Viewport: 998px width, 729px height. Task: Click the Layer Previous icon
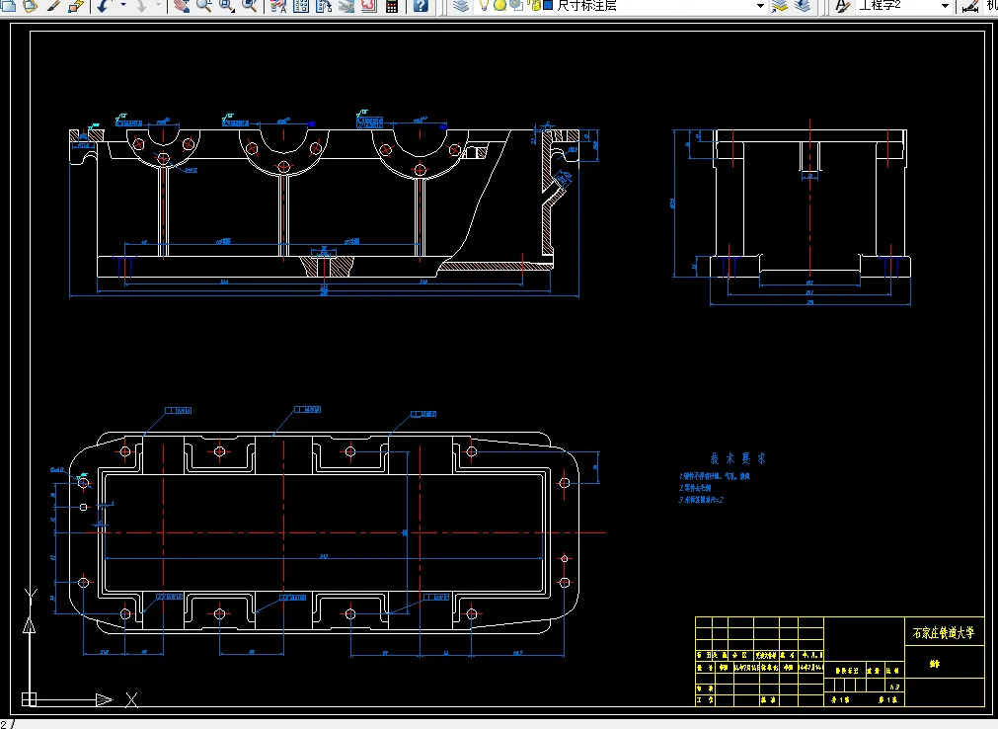coord(802,6)
